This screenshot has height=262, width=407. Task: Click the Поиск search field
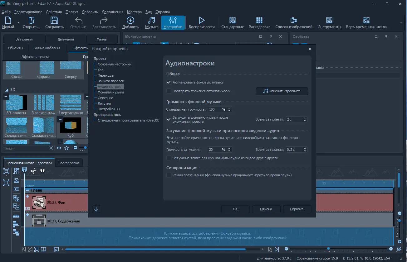click(x=26, y=148)
